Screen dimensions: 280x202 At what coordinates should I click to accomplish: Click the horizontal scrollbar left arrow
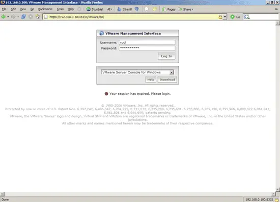2,194
